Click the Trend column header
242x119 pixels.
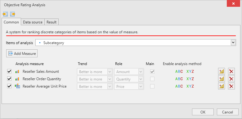tap(83, 64)
